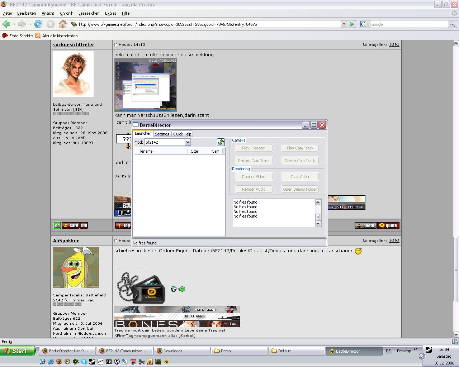Click Firefox forward arrow
This screenshot has width=459, height=367.
pos(22,24)
